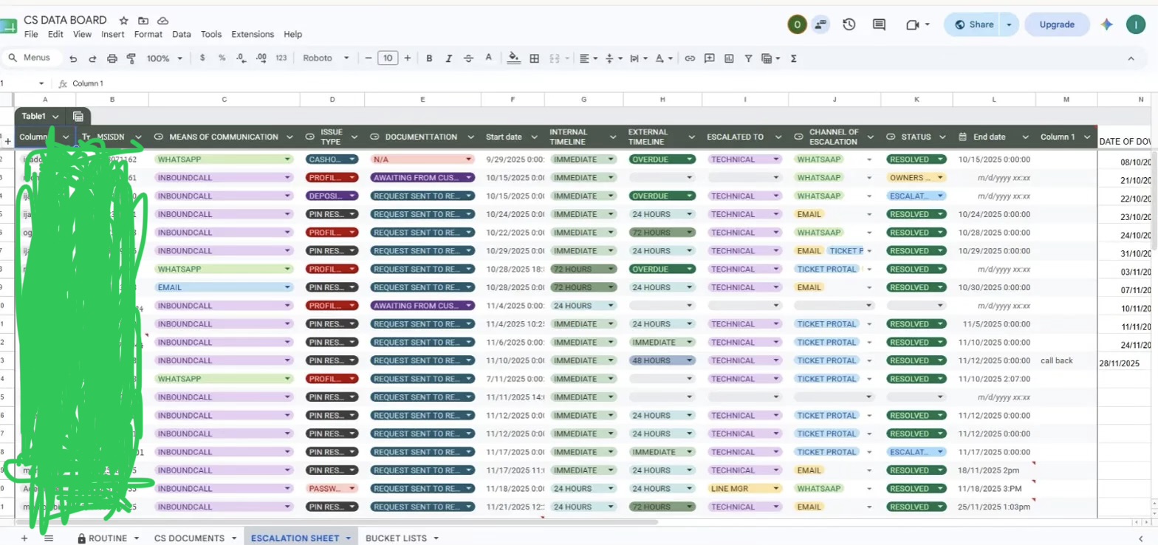The width and height of the screenshot is (1158, 545).
Task: Expand the Share button dropdown arrow
Action: point(1010,24)
